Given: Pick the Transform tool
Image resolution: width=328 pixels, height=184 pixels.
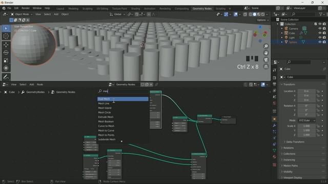Looking at the screenshot, I should click(x=6, y=68).
